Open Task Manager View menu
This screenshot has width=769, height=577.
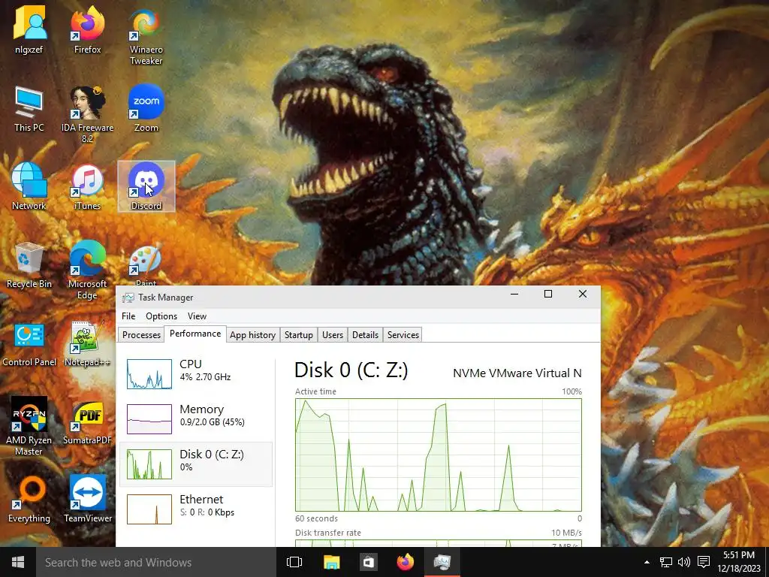click(x=198, y=316)
